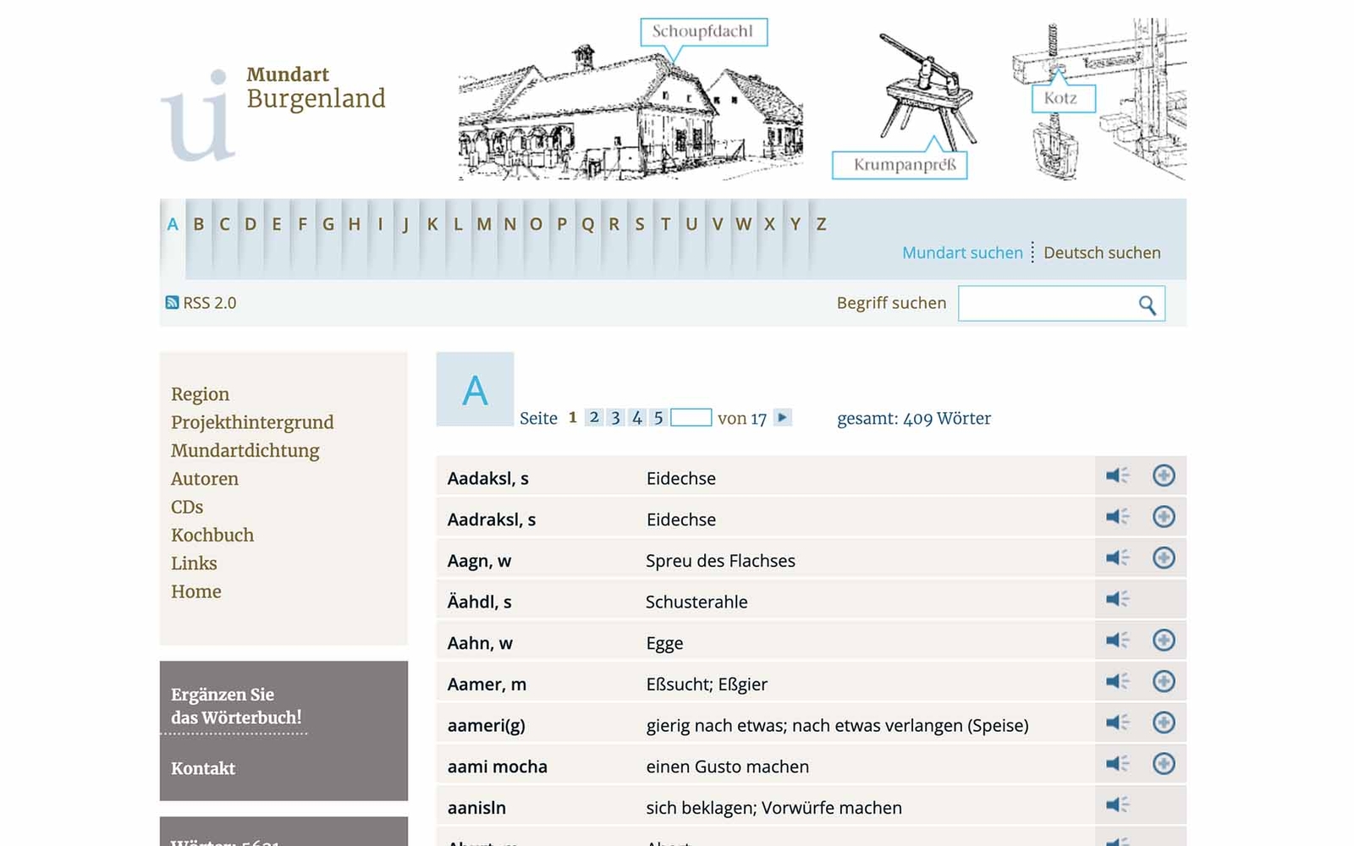This screenshot has height=846, width=1354.
Task: Open the RSS 2.0 feed
Action: coord(201,303)
